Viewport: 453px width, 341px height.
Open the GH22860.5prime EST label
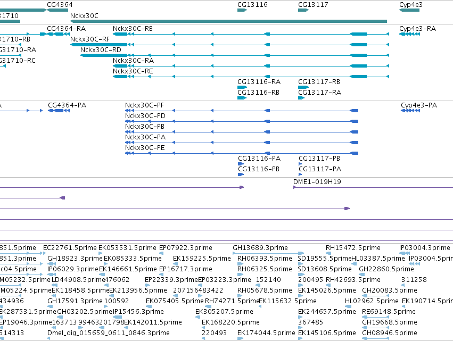click(386, 269)
